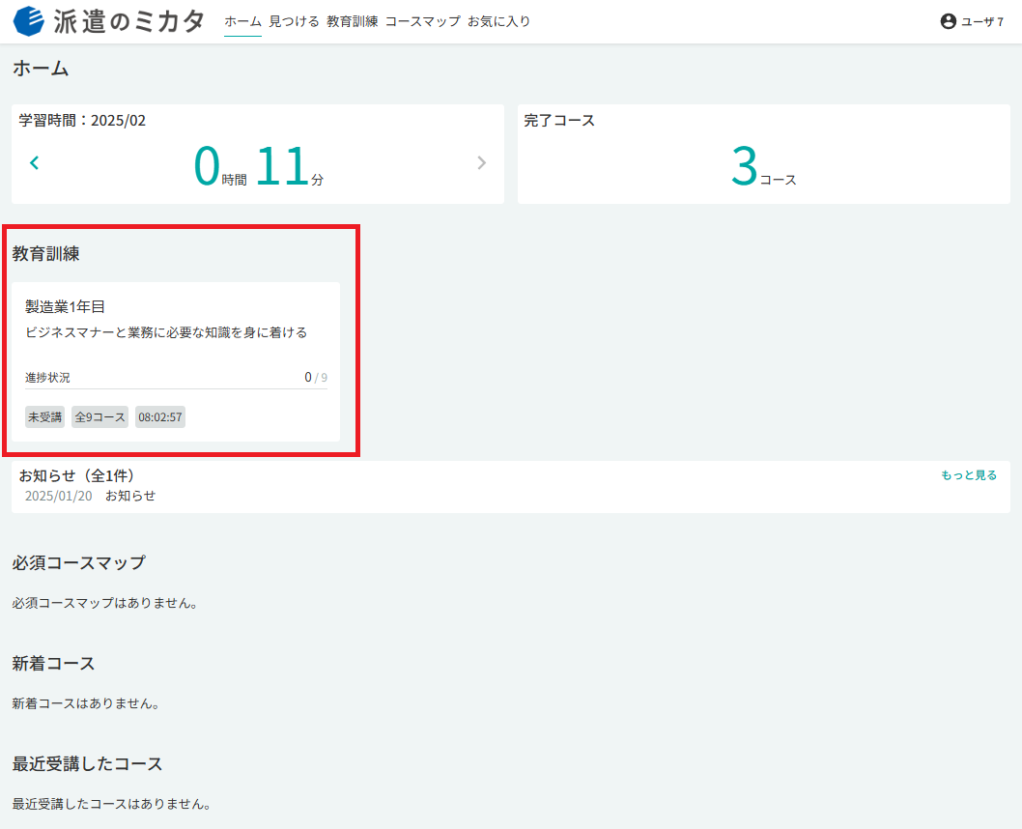Go to previous month with left chevron

pos(35,162)
